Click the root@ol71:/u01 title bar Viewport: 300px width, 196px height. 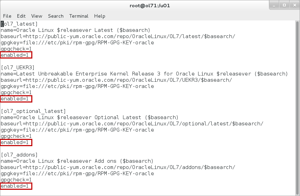150,6
